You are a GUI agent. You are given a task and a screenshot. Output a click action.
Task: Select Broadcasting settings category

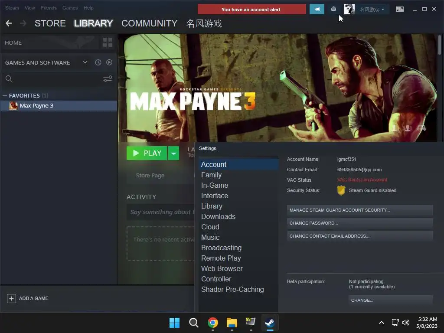[238, 248]
